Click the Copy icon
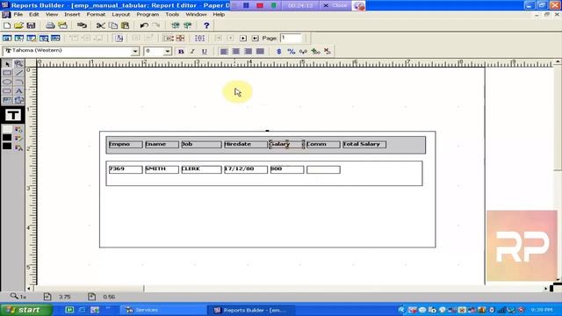The width and height of the screenshot is (562, 316). 113,25
